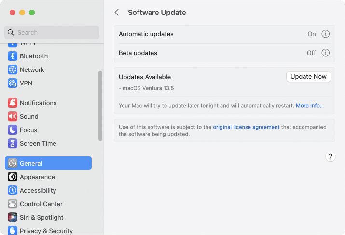Open Appearance settings pane

coord(37,177)
